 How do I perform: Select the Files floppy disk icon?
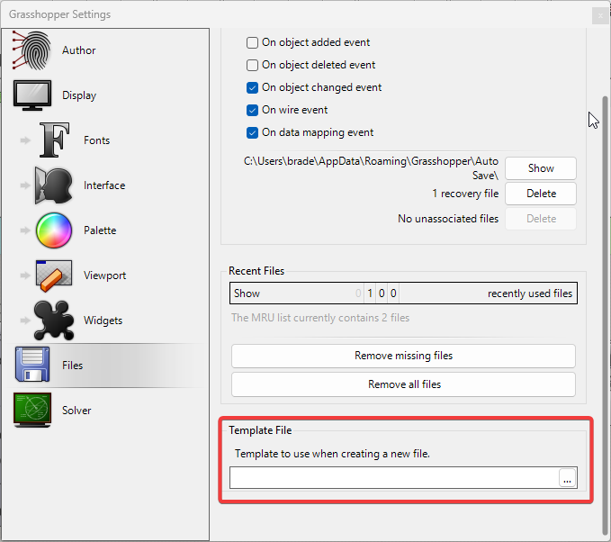point(32,365)
